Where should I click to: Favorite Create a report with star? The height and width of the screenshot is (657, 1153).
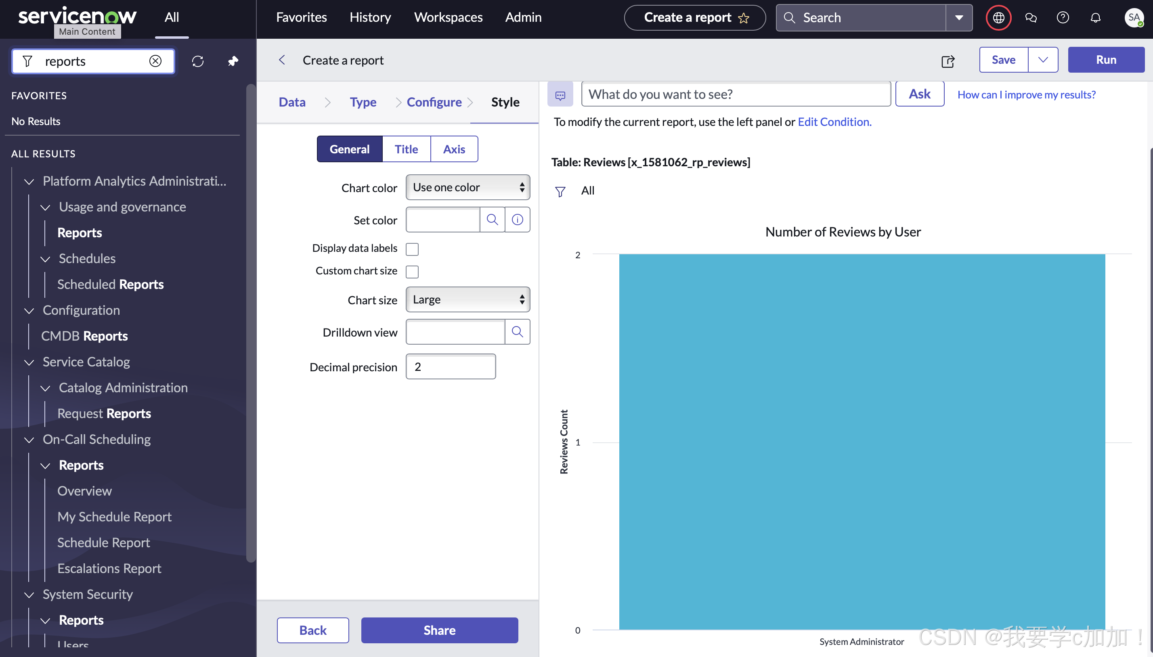click(x=744, y=18)
